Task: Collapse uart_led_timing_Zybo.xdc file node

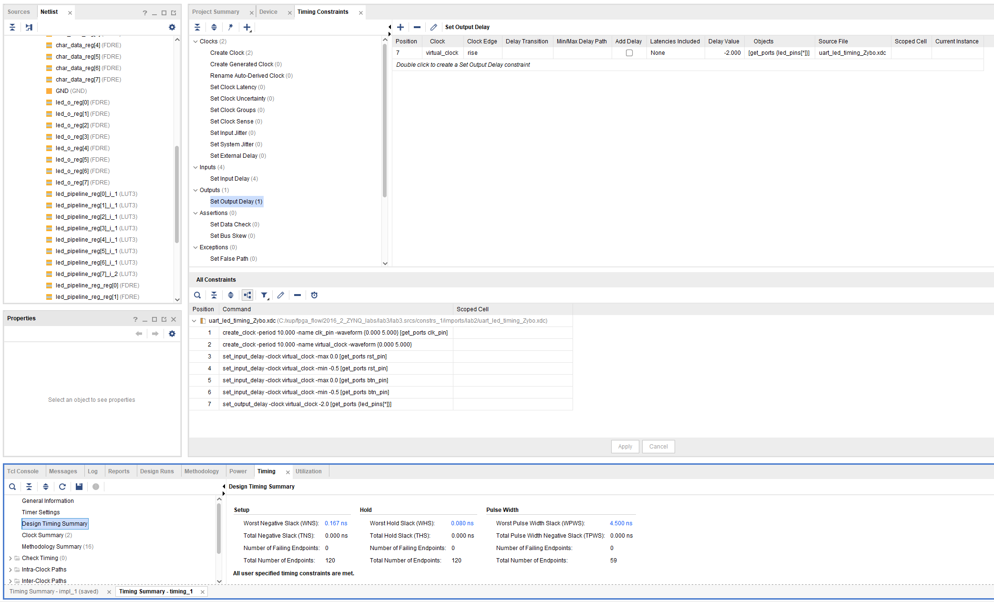Action: (x=194, y=321)
